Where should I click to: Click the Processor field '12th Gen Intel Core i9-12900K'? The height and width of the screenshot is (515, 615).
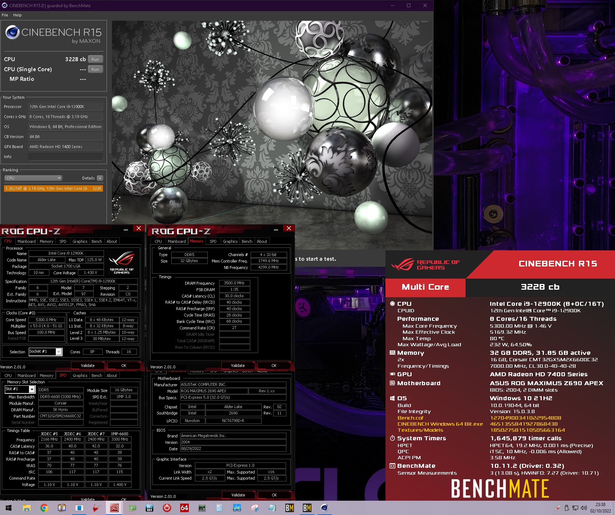point(65,107)
